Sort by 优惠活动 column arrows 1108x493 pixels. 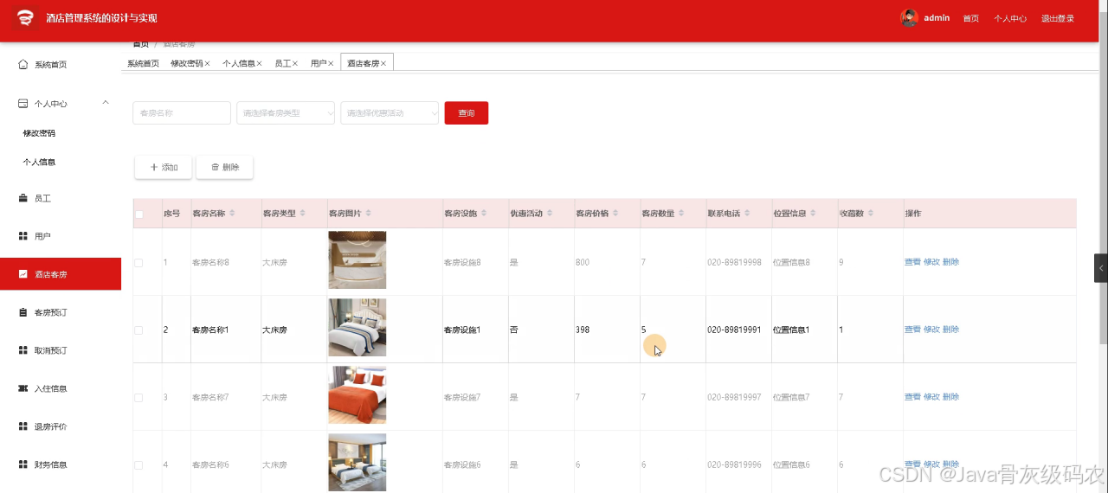coord(550,214)
